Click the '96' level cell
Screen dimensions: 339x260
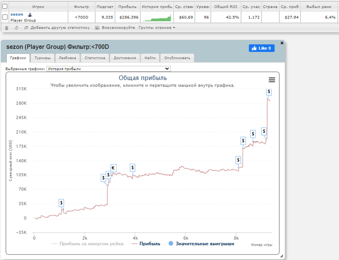[203, 17]
